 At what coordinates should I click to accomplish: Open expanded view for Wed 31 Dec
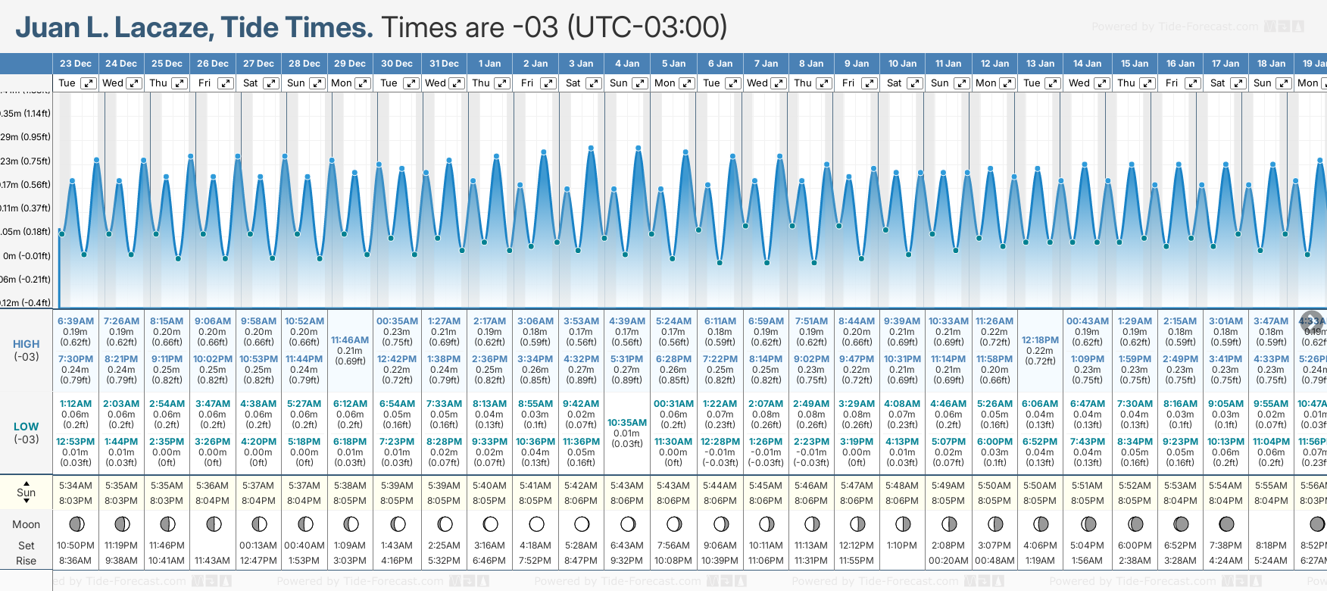click(x=457, y=83)
